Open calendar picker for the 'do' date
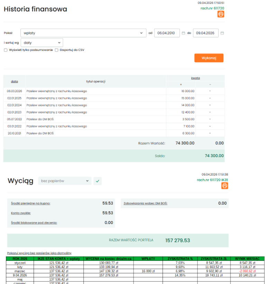 pos(222,33)
